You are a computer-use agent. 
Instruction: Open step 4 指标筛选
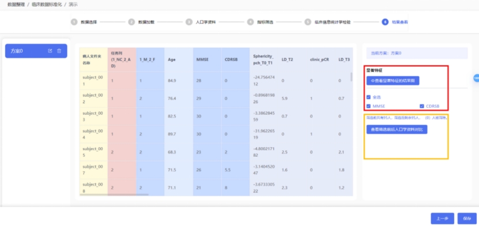coord(260,22)
